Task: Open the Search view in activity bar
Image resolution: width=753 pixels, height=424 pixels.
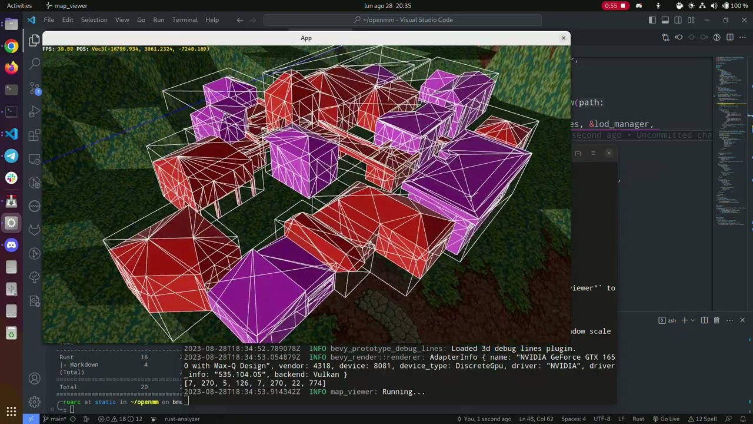Action: tap(34, 64)
